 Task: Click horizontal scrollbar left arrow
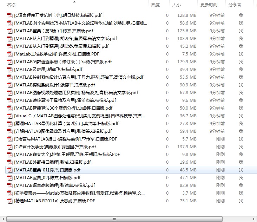pos(3,219)
